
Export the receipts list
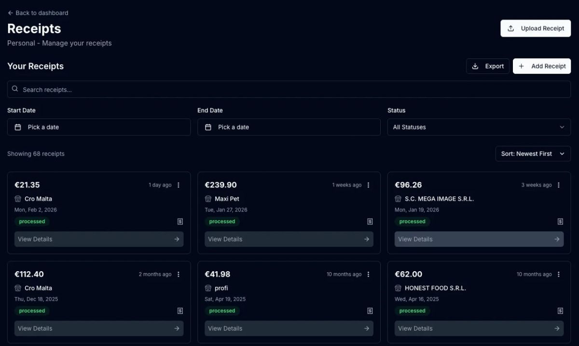tap(488, 66)
